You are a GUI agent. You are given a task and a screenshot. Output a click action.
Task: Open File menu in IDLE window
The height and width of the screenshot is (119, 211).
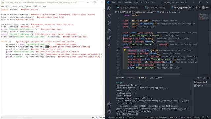point(3,6)
